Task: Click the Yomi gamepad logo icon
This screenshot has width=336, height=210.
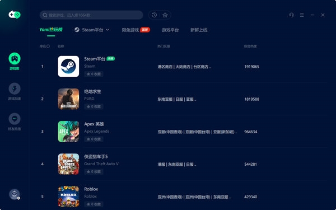Action: (x=15, y=15)
